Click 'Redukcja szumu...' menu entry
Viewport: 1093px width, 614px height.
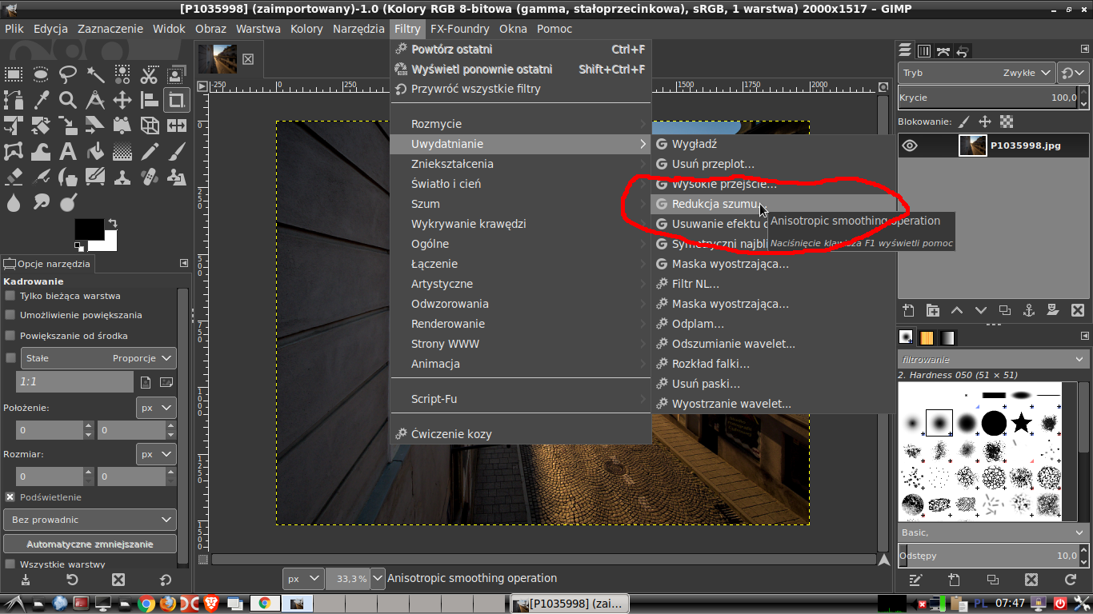715,204
